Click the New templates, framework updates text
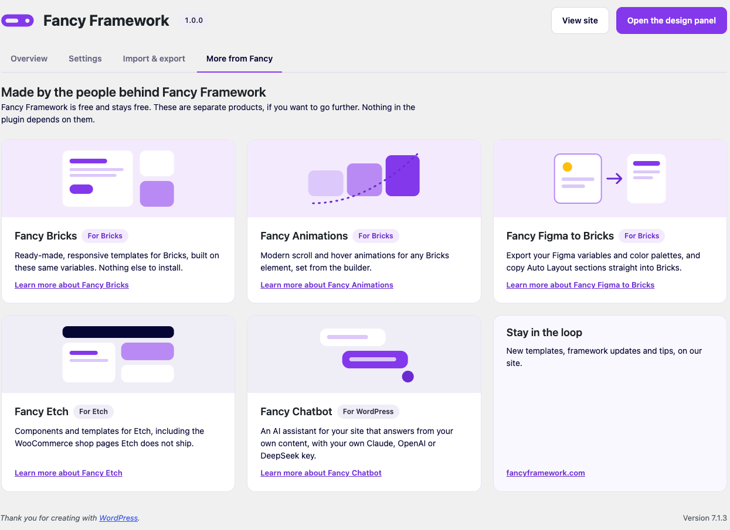 coord(604,357)
